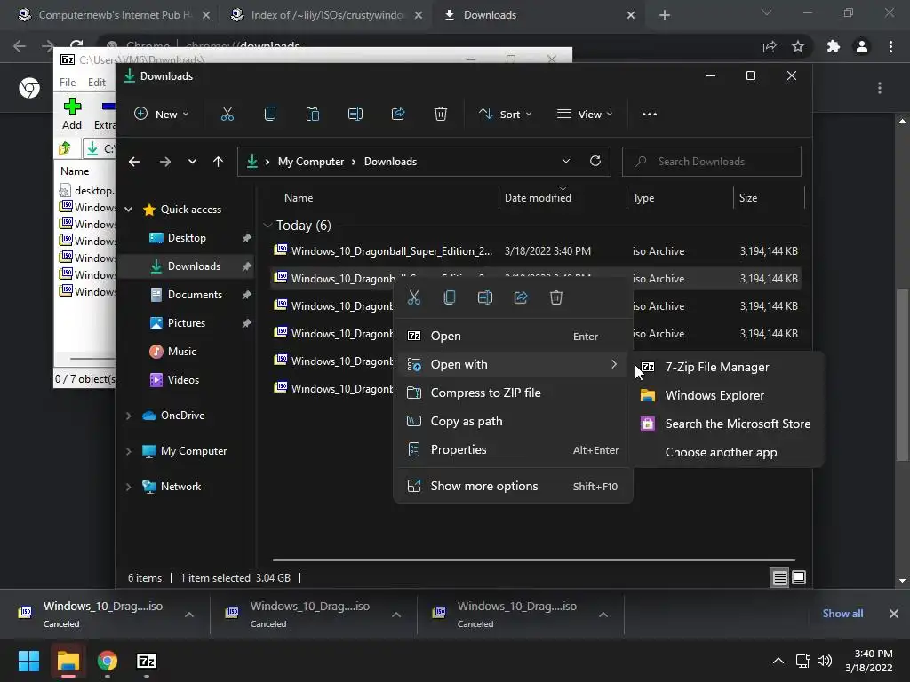910x682 pixels.
Task: Open the Windows Start menu
Action: [28, 661]
